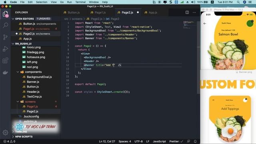Open the Manage gear settings
Image resolution: width=256 pixels, height=144 pixels.
(5, 132)
